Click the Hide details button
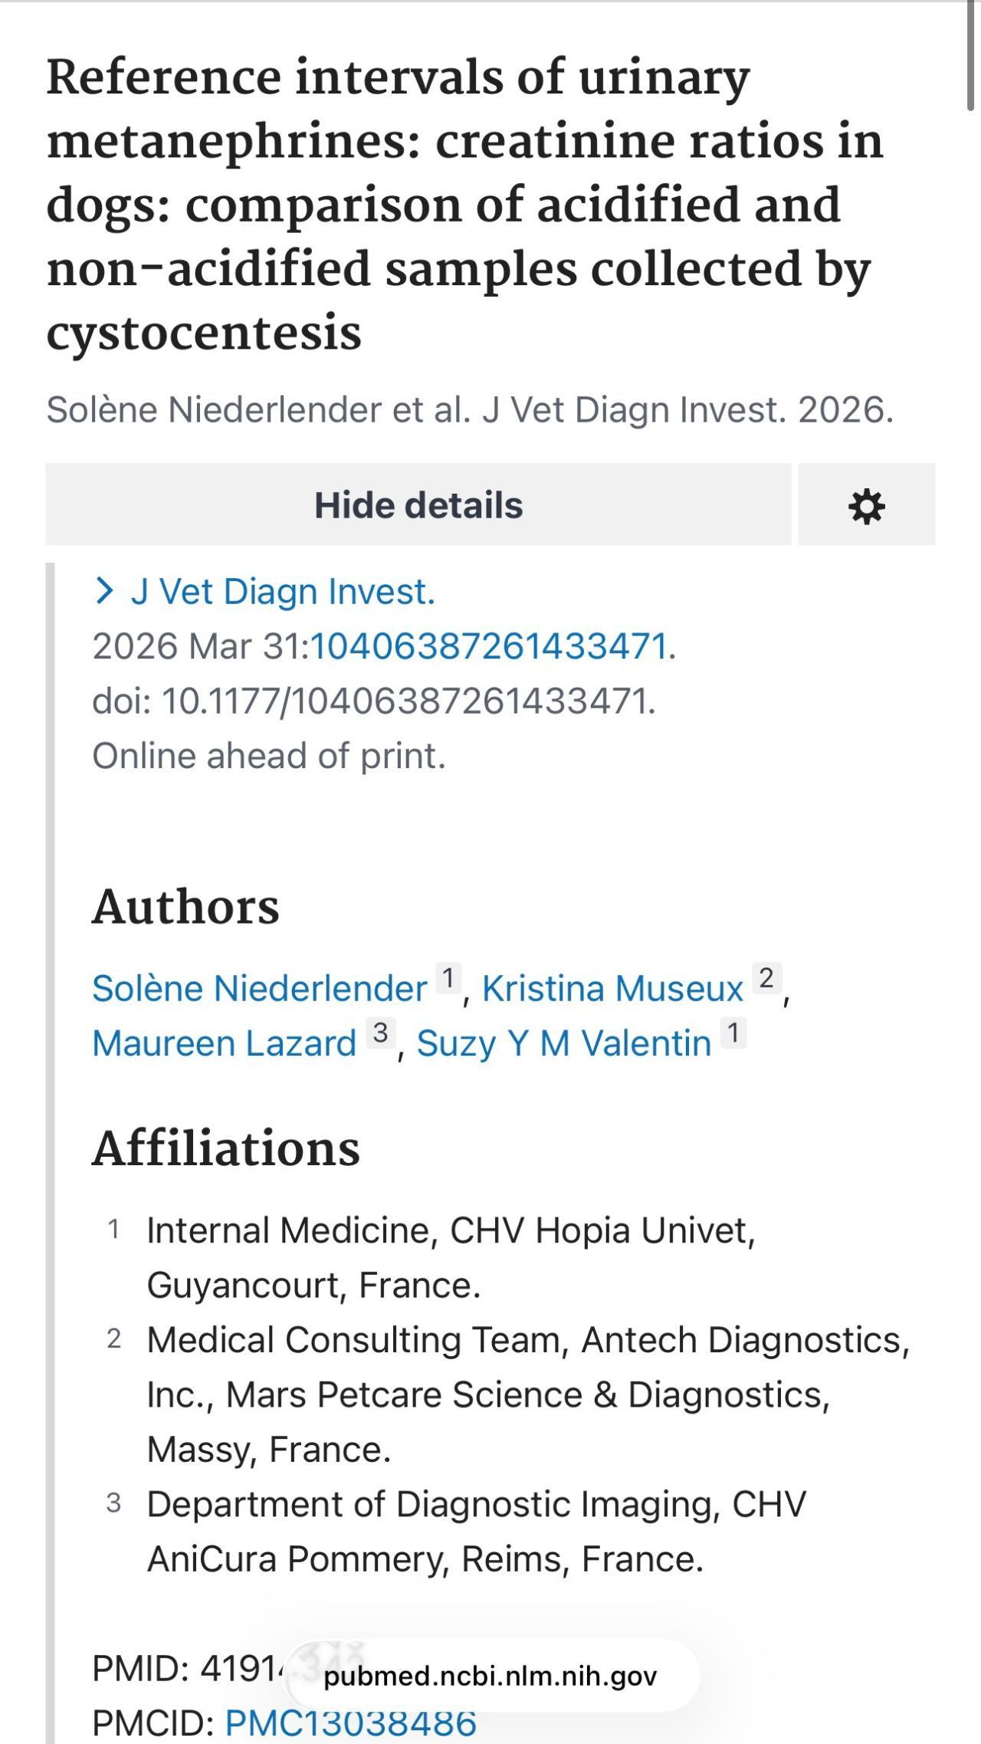 (418, 504)
